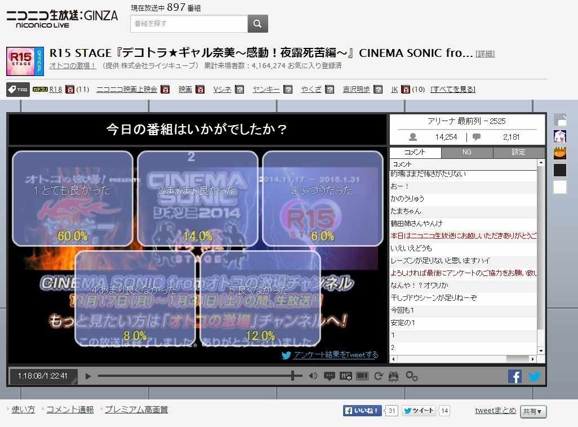Viewport: 578px width, 427px height.
Task: Open the R18 tag link
Action: [56, 89]
